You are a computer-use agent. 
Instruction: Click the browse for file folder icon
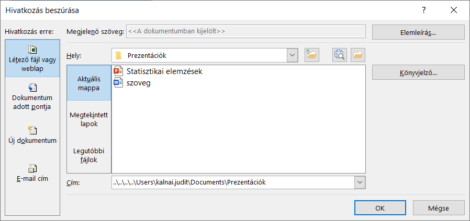click(358, 55)
